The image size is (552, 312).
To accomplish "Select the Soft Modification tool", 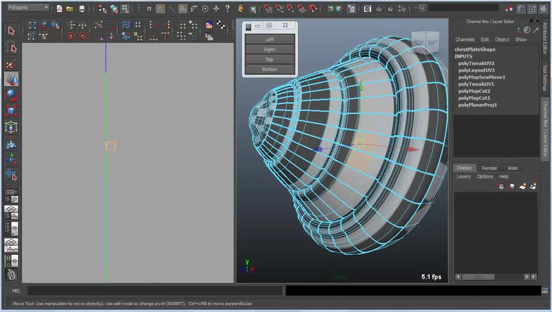I will [11, 144].
